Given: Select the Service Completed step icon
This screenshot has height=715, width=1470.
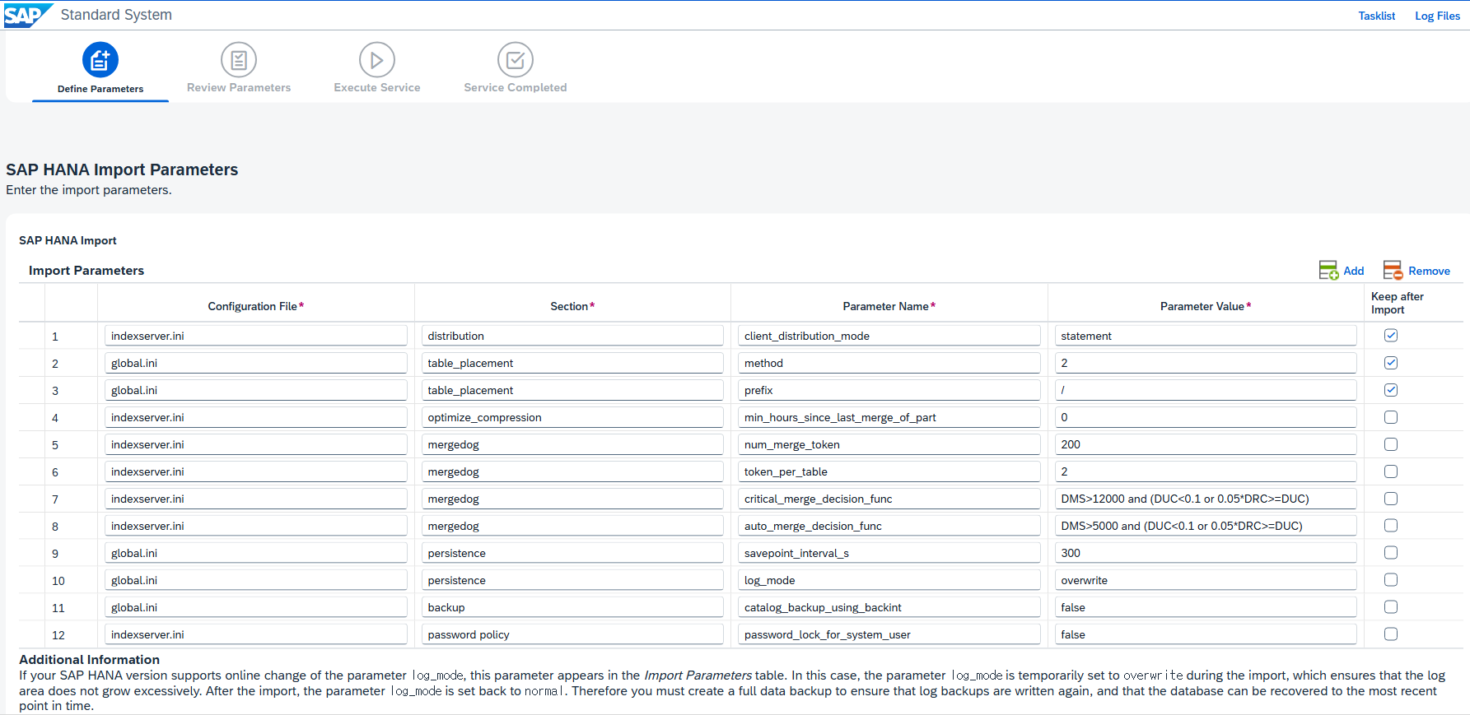Looking at the screenshot, I should point(516,60).
